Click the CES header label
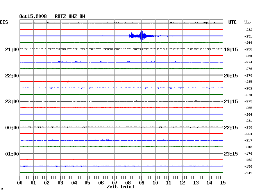254x193 pixels. [4, 22]
